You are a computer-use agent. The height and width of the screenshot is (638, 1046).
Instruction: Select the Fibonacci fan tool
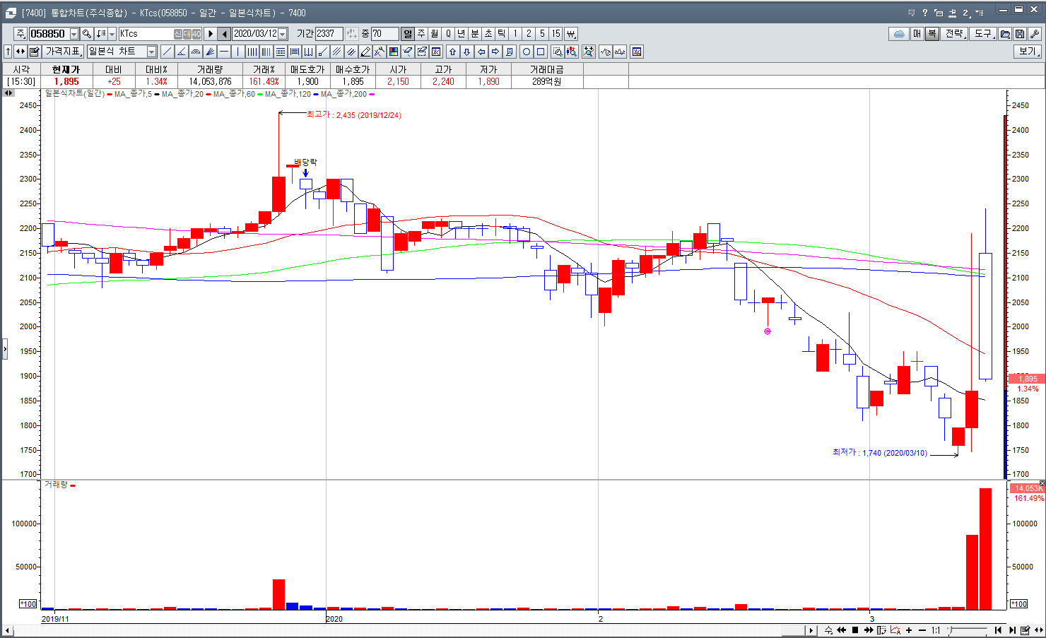click(x=210, y=52)
